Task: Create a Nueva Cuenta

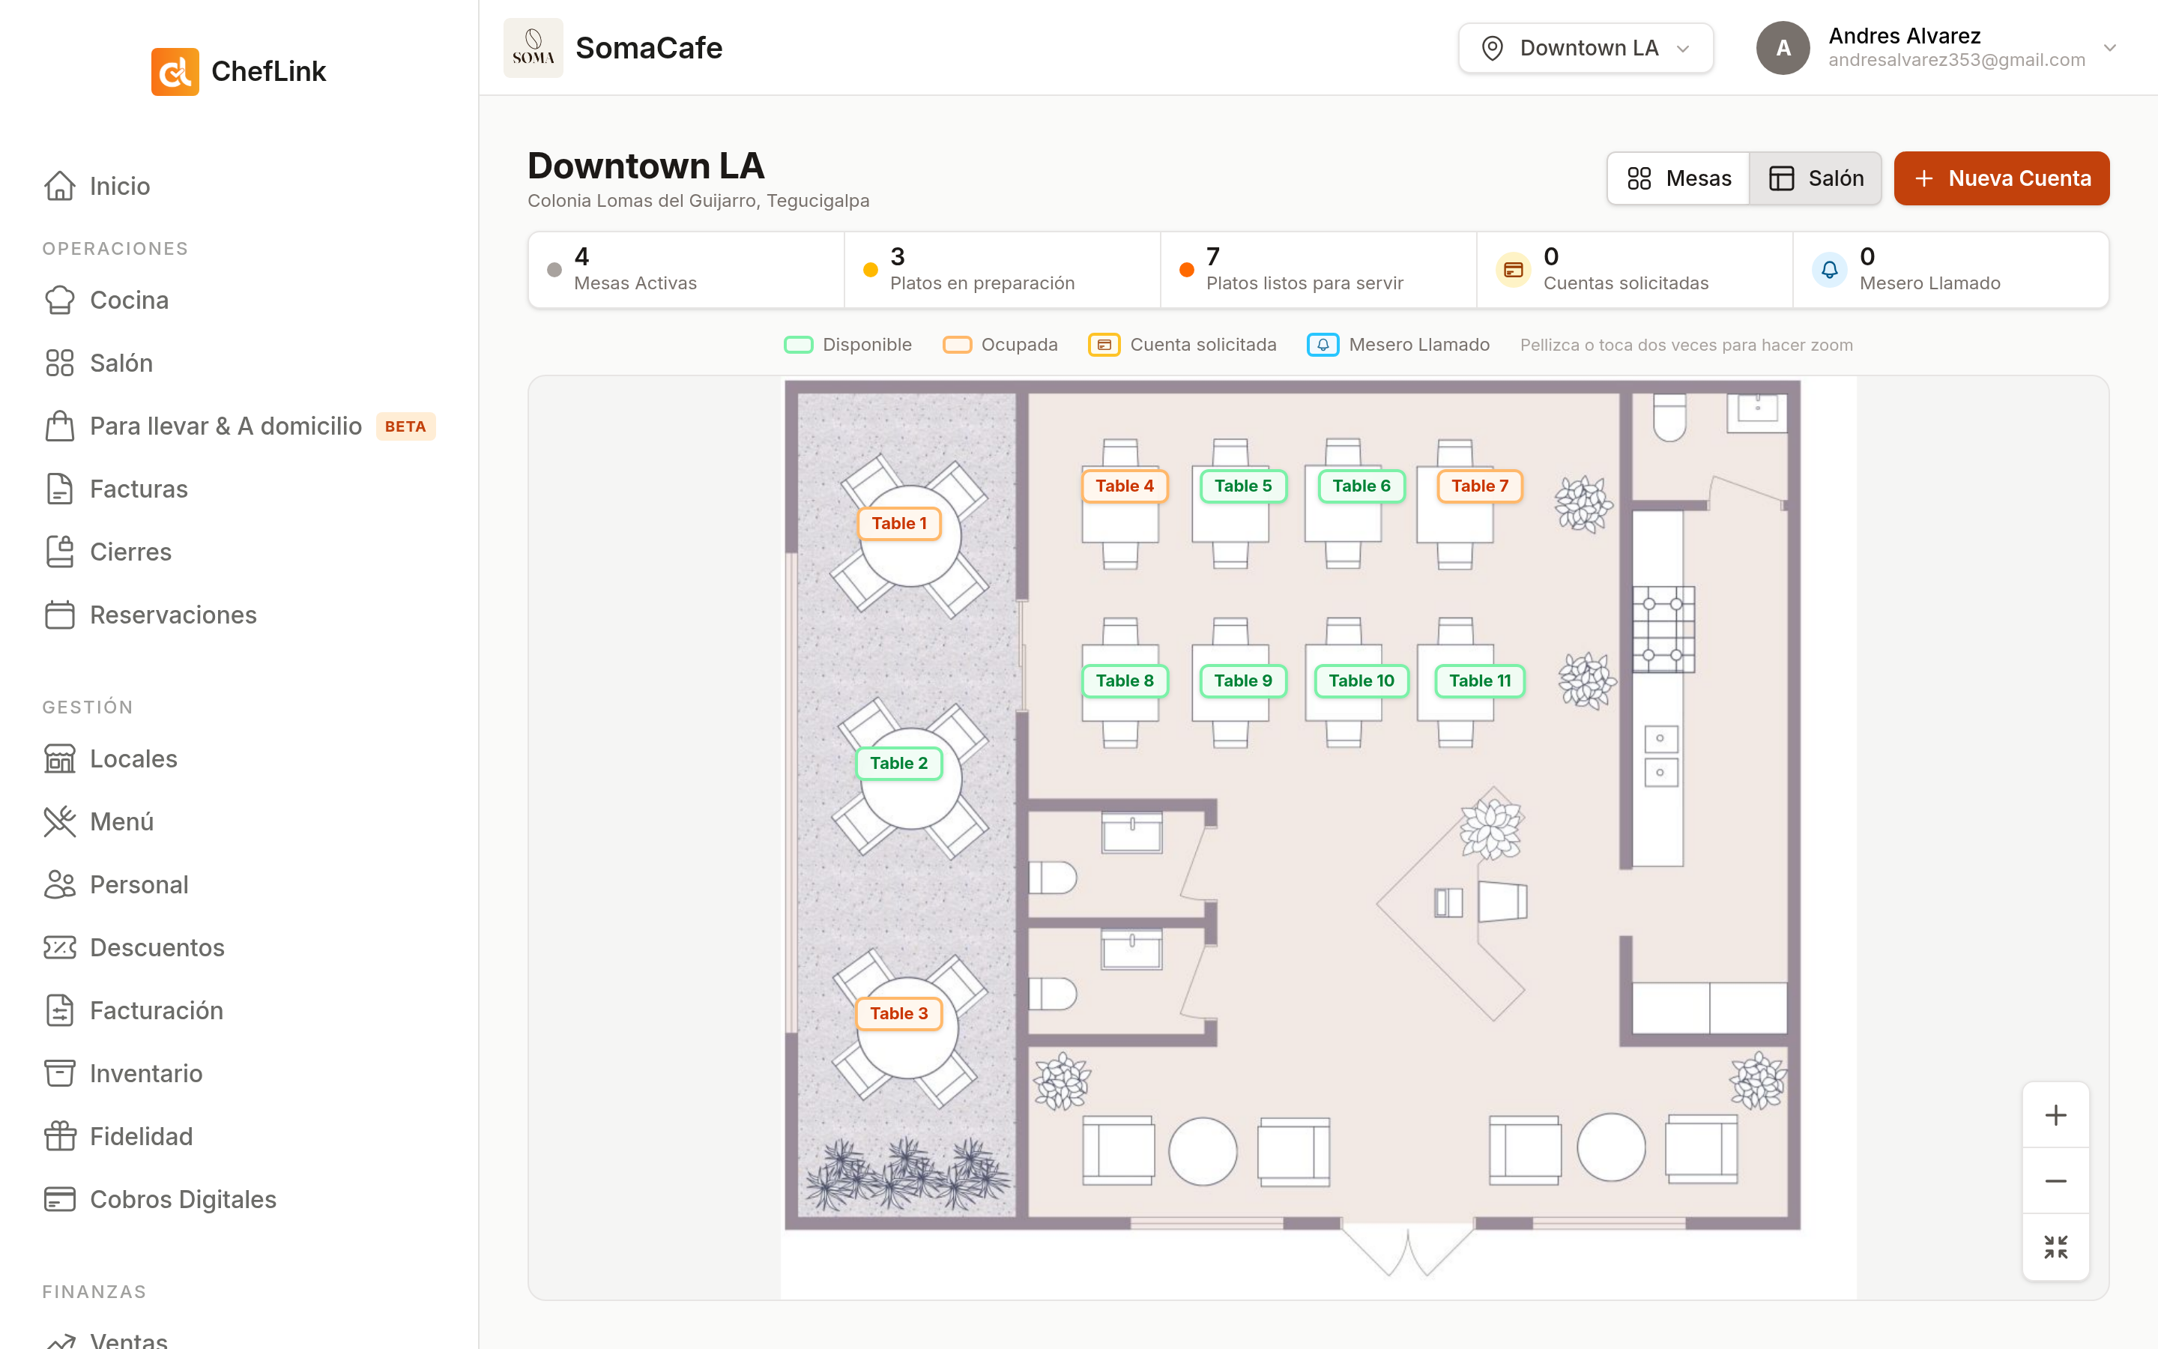Action: [2001, 178]
